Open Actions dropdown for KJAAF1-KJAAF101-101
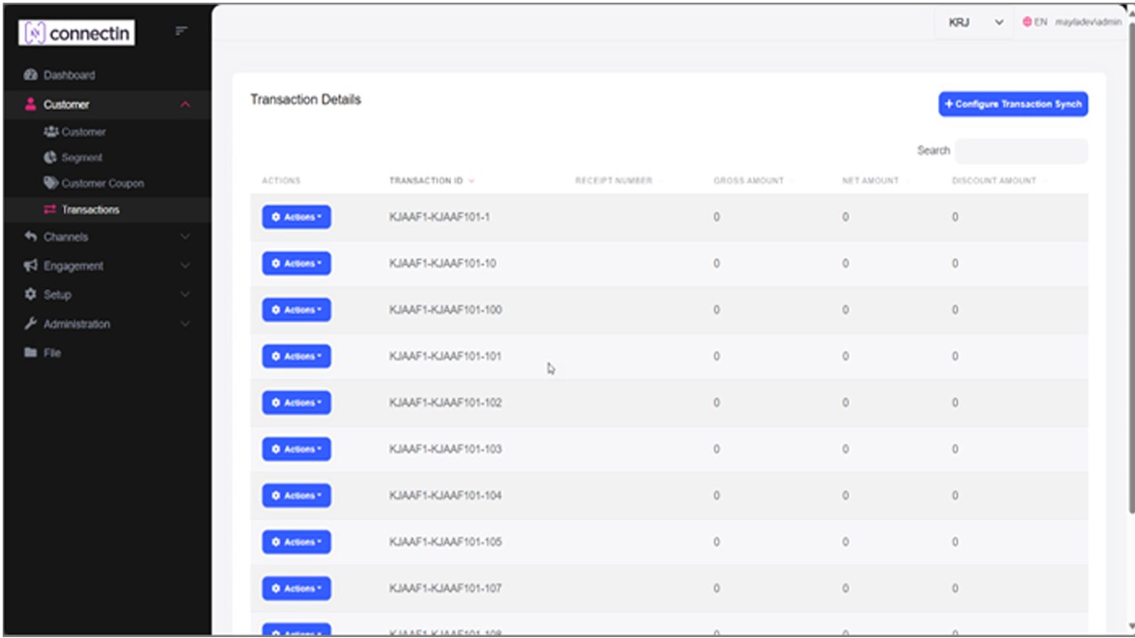Screen dimensions: 1135x638 (296, 356)
